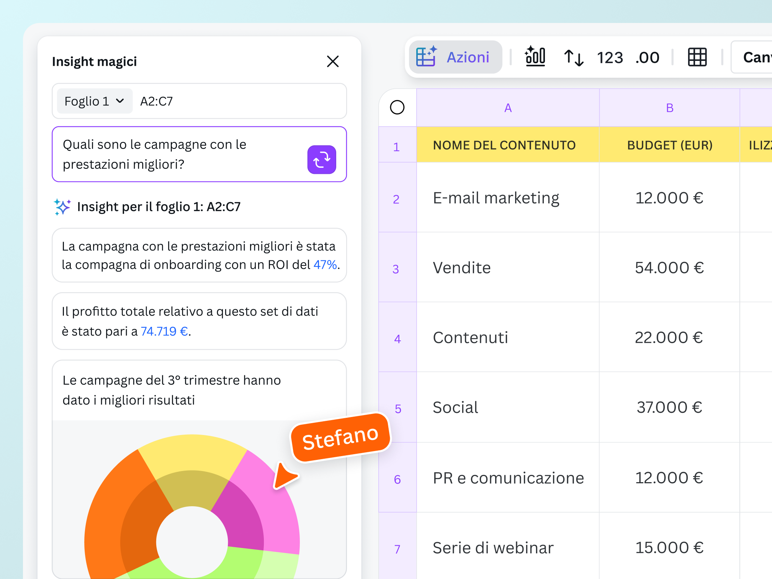Click the Contenuti cell
The image size is (772, 579).
pyautogui.click(x=508, y=337)
